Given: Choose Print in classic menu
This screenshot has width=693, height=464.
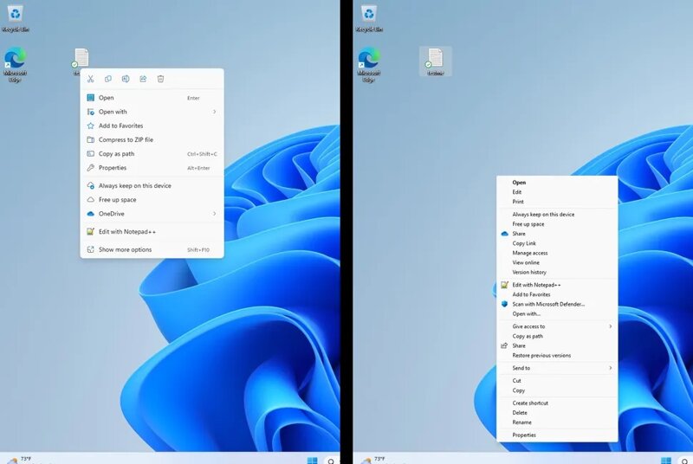Looking at the screenshot, I should pyautogui.click(x=557, y=202).
